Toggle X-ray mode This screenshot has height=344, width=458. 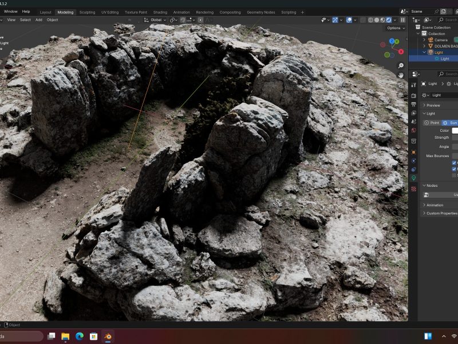tap(363, 20)
